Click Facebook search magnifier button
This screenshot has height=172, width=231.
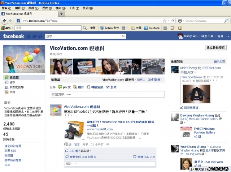[123, 36]
